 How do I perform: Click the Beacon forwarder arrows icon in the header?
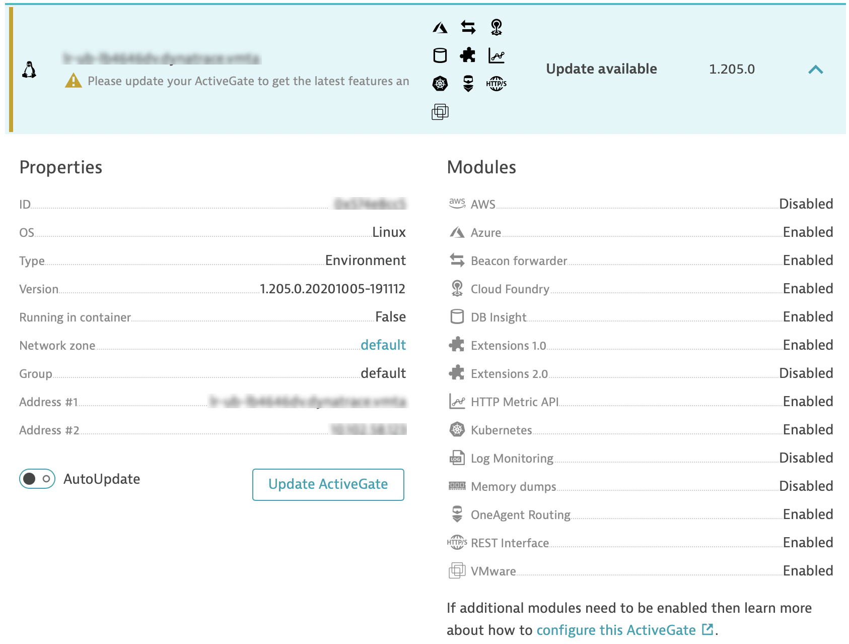tap(468, 27)
